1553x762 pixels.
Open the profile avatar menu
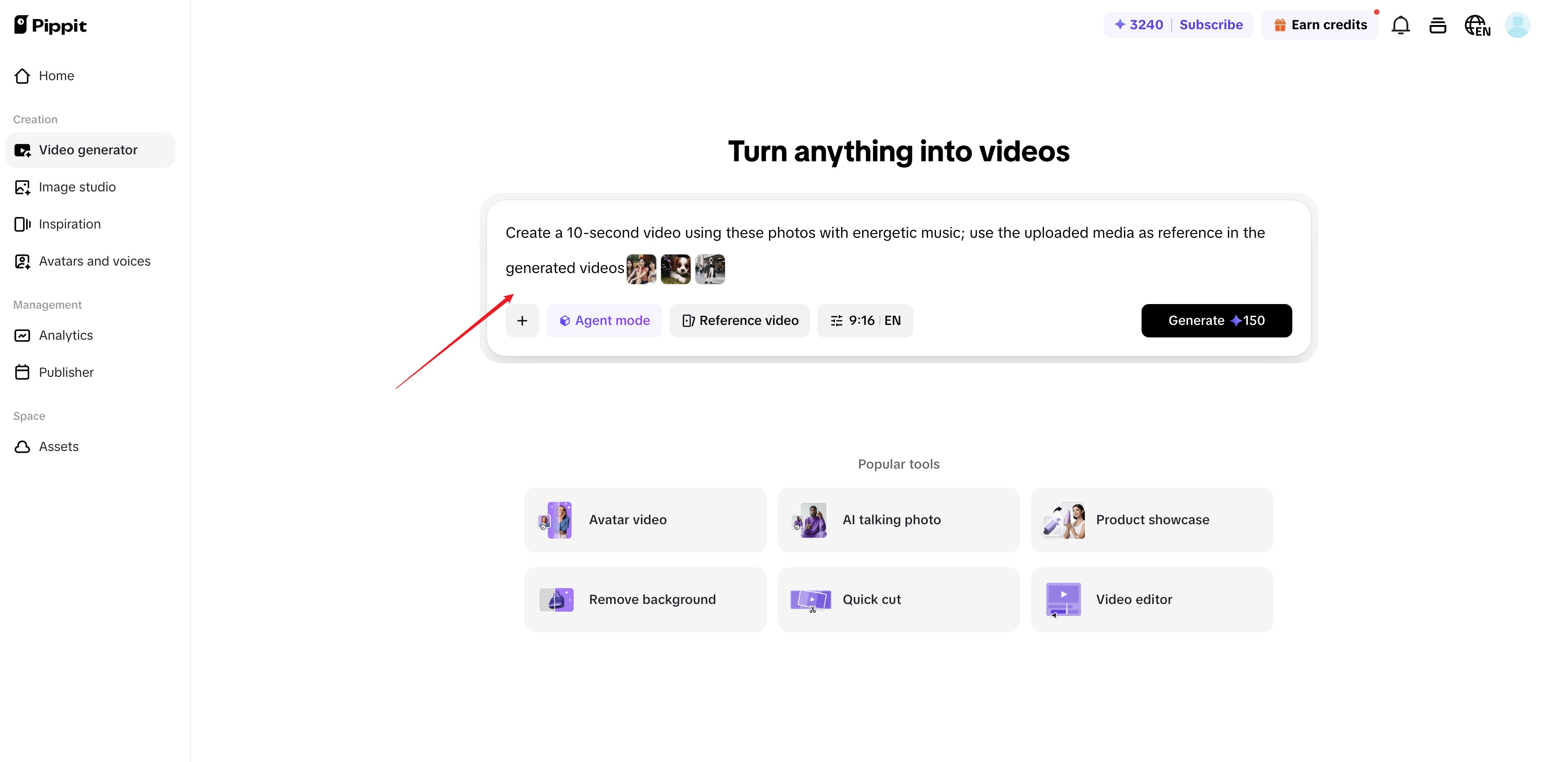coord(1517,25)
